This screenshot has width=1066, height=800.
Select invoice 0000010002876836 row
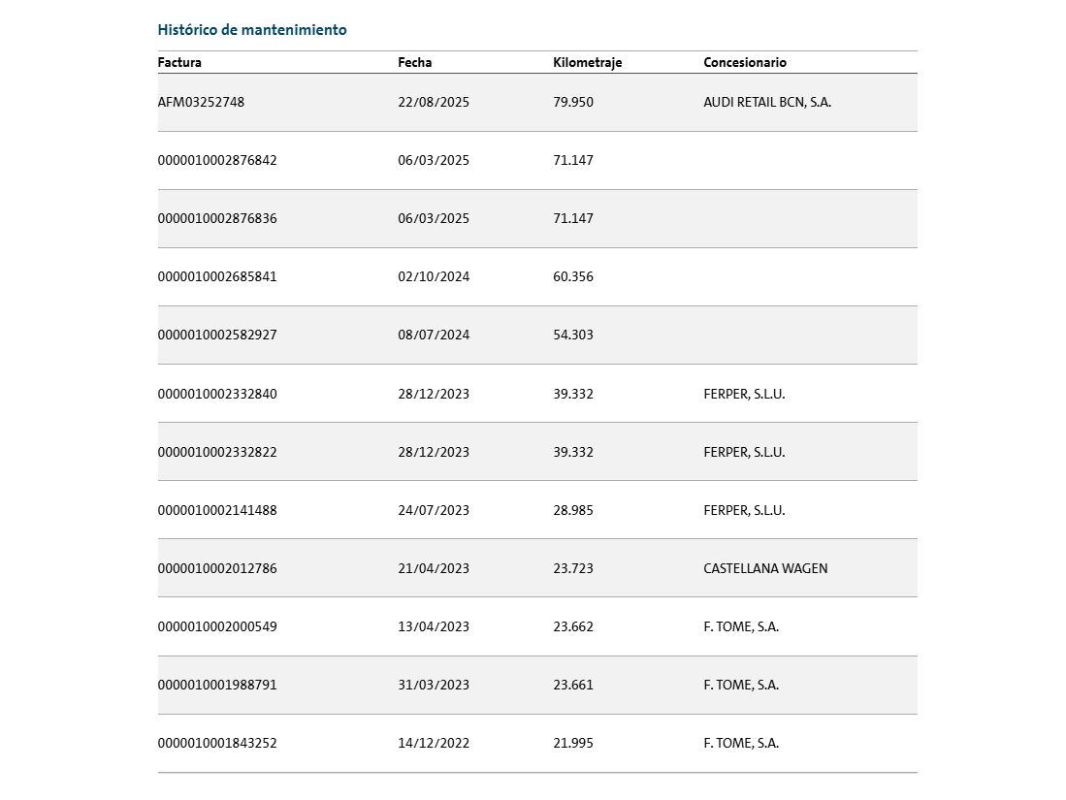pos(537,219)
